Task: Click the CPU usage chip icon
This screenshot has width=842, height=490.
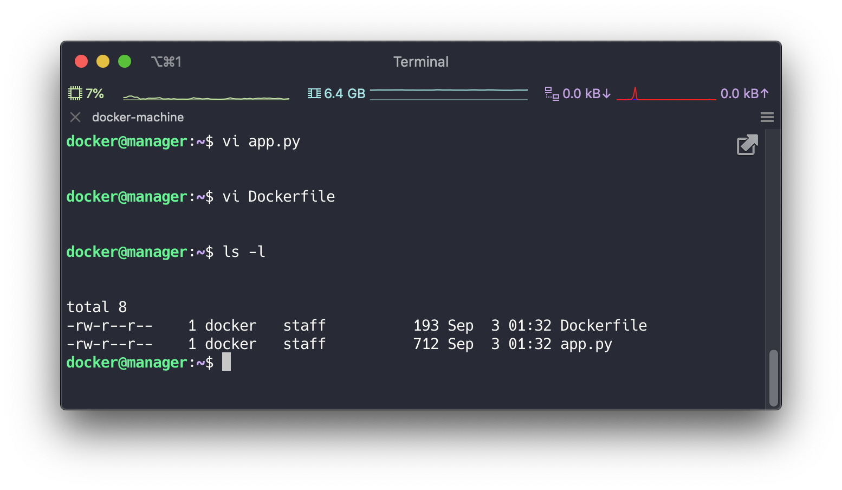Action: 75,93
